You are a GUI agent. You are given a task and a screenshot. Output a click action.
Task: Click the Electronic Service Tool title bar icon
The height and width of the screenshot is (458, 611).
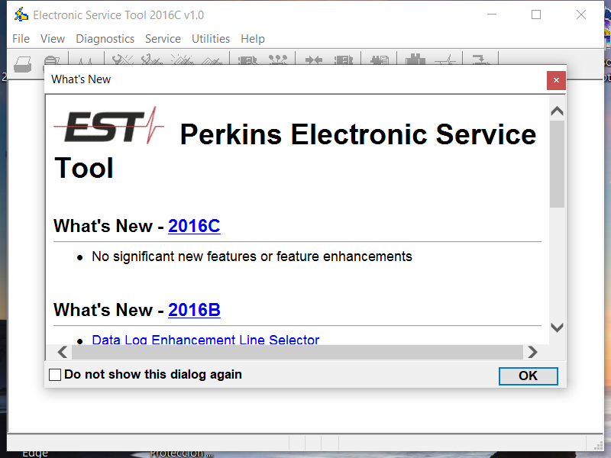[21, 15]
